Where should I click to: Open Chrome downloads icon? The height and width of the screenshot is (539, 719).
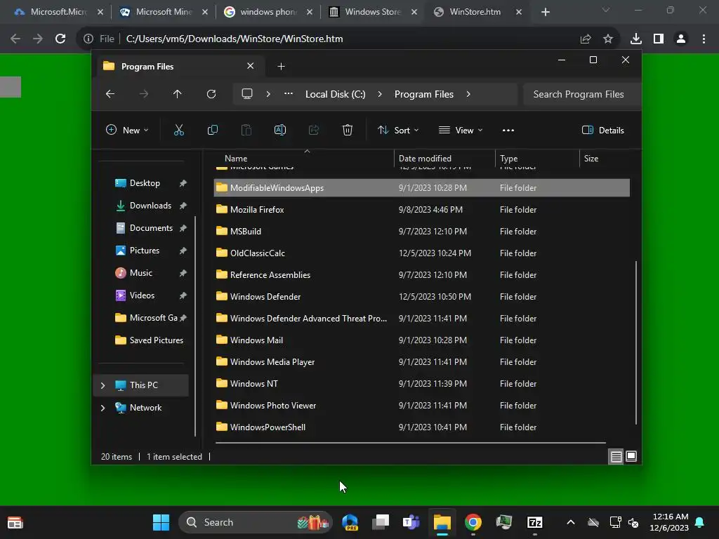click(x=636, y=39)
